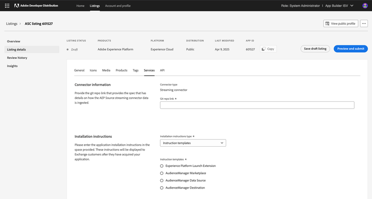Switch to the General tab
Image resolution: width=372 pixels, height=199 pixels.
click(x=79, y=70)
